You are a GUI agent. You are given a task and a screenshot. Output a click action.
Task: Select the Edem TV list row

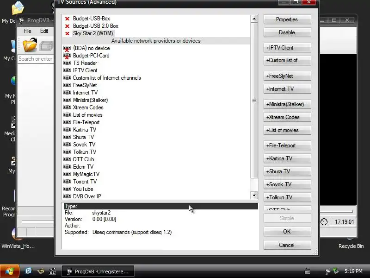pyautogui.click(x=156, y=167)
